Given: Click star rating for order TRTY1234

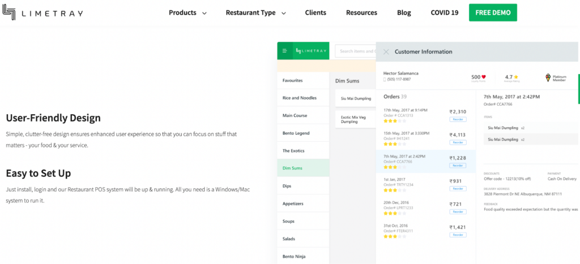Looking at the screenshot, I should (x=395, y=190).
